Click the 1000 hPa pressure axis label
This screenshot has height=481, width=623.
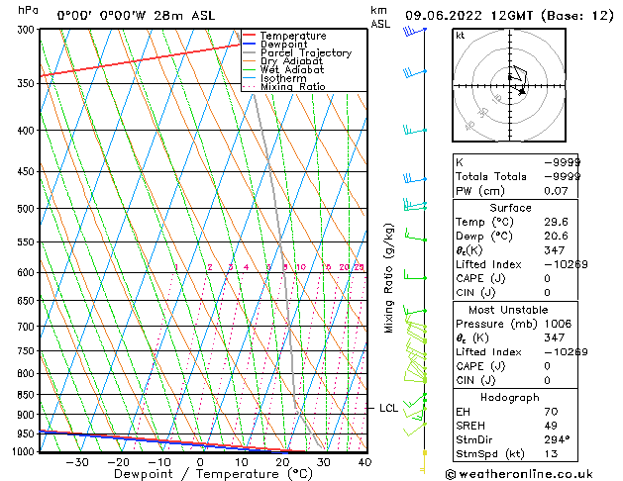pos(23,451)
